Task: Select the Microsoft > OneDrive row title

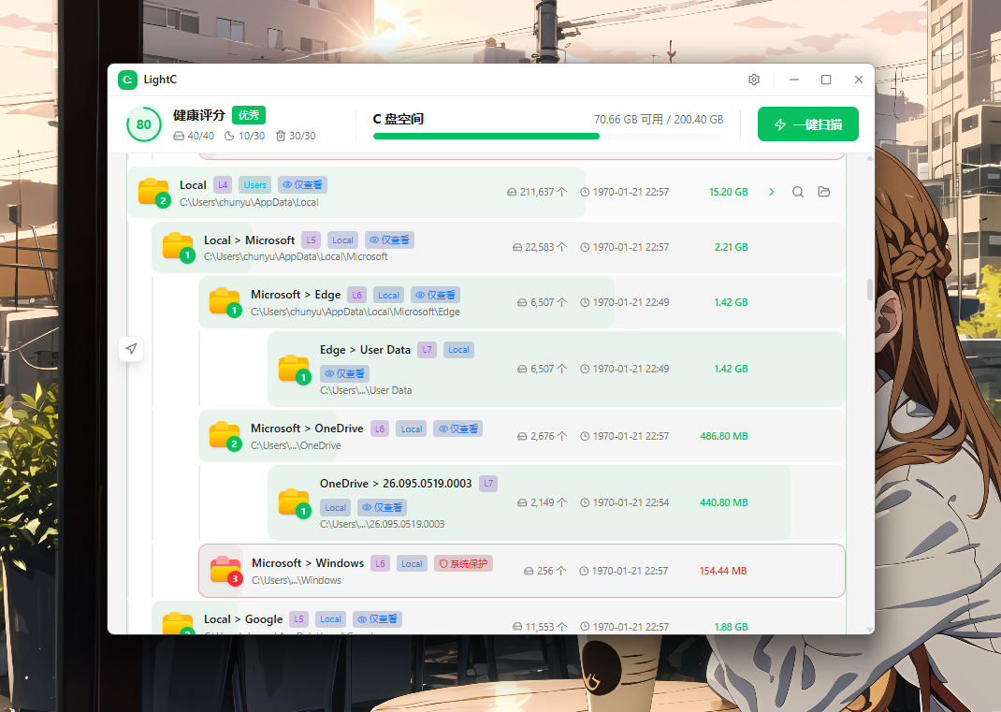Action: [307, 429]
